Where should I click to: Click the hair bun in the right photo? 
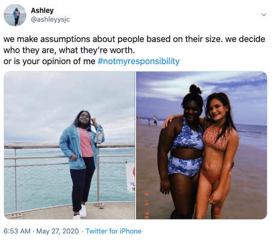pyautogui.click(x=195, y=89)
